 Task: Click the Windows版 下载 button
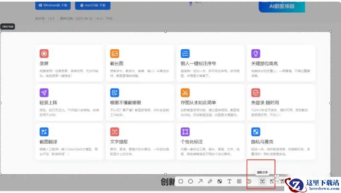click(53, 6)
